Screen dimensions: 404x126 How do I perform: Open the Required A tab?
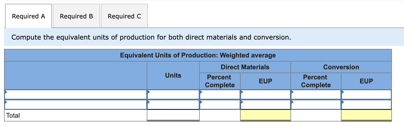tap(28, 16)
